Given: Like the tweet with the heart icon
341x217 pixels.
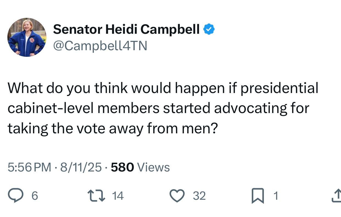Looking at the screenshot, I should click(x=177, y=196).
